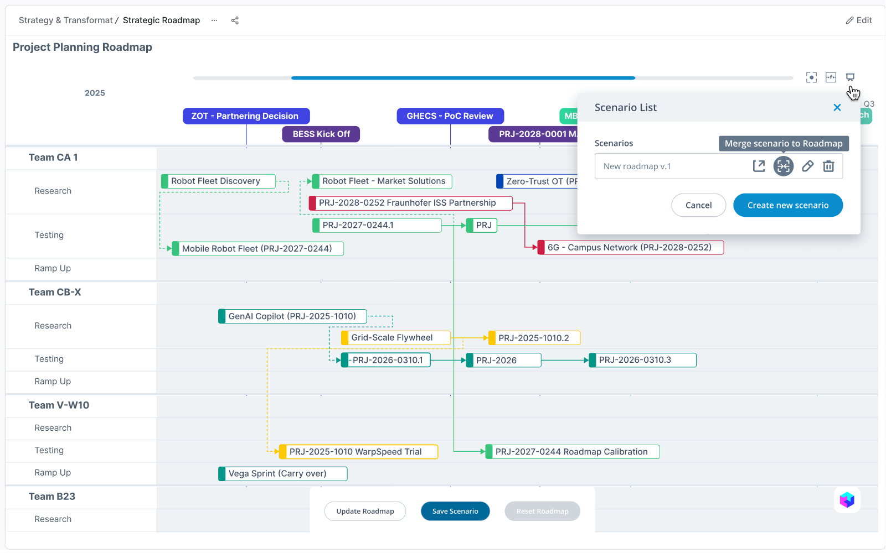Rename scenario with the pencil icon
The height and width of the screenshot is (553, 886).
pos(807,166)
